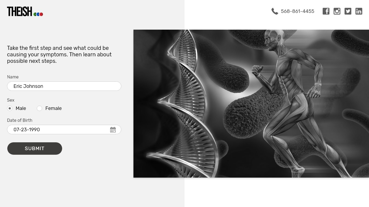Select the Female radio button
The width and height of the screenshot is (369, 207).
pos(39,108)
